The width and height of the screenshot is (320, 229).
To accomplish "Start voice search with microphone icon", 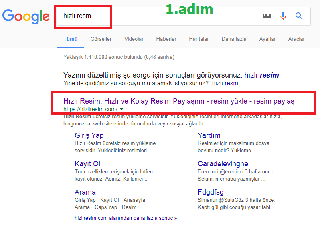I will (283, 16).
